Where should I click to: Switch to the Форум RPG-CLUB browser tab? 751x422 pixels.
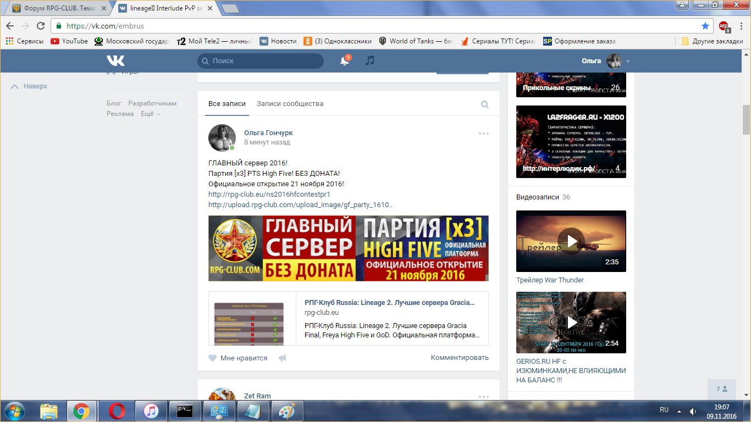pyautogui.click(x=58, y=8)
